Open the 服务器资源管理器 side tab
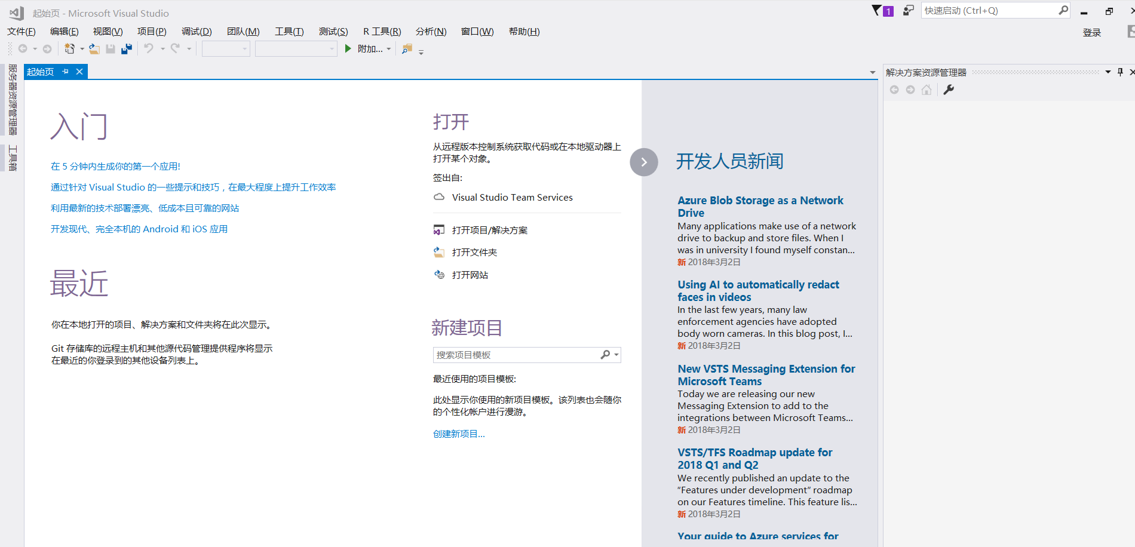The image size is (1135, 547). coord(13,100)
